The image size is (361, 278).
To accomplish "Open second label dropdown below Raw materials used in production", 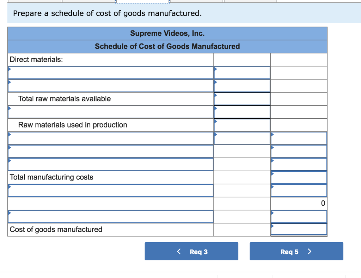I will [110, 151].
